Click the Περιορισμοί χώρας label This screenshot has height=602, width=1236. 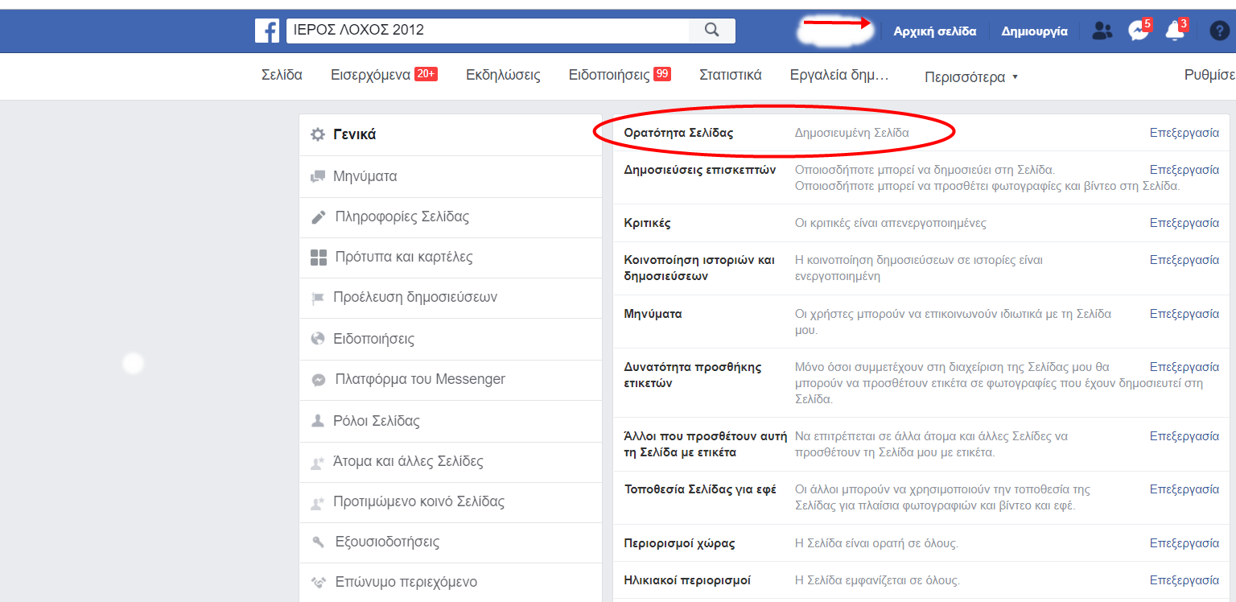pos(679,543)
